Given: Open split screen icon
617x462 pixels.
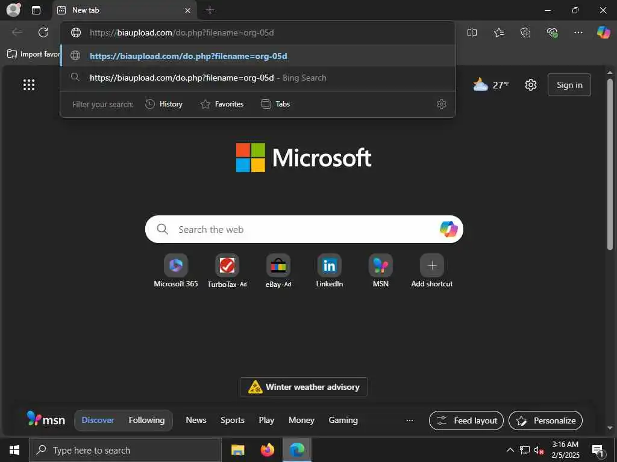Looking at the screenshot, I should (x=472, y=32).
